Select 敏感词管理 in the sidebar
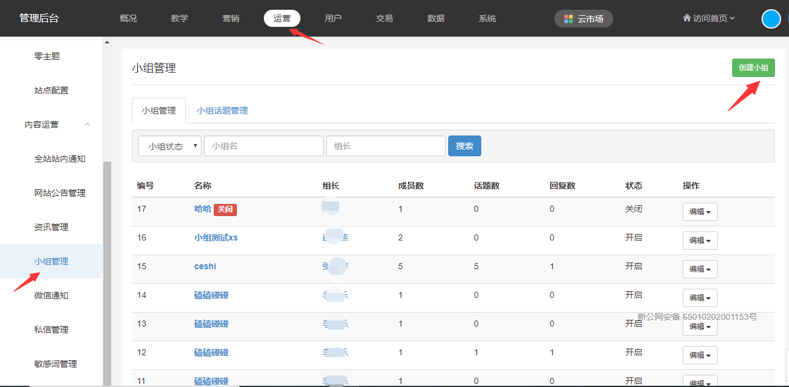The width and height of the screenshot is (789, 387). pyautogui.click(x=56, y=364)
